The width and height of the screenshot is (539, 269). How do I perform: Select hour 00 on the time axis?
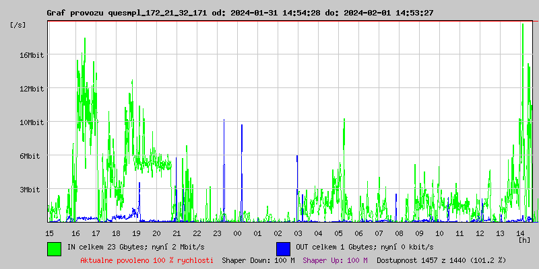(x=237, y=233)
